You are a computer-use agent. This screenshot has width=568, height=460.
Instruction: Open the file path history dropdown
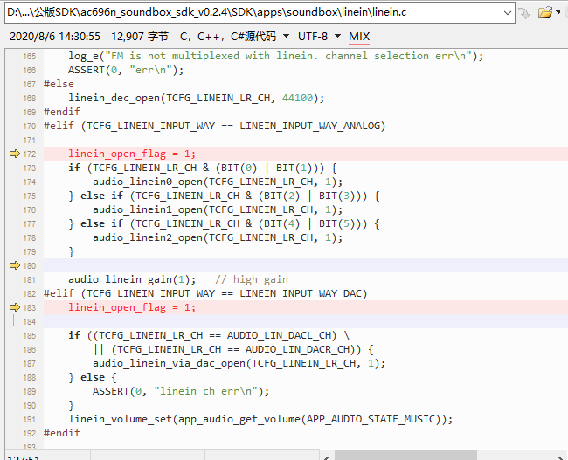(507, 13)
